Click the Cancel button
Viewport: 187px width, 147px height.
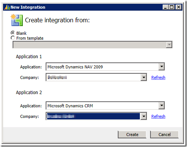pyautogui.click(x=164, y=135)
